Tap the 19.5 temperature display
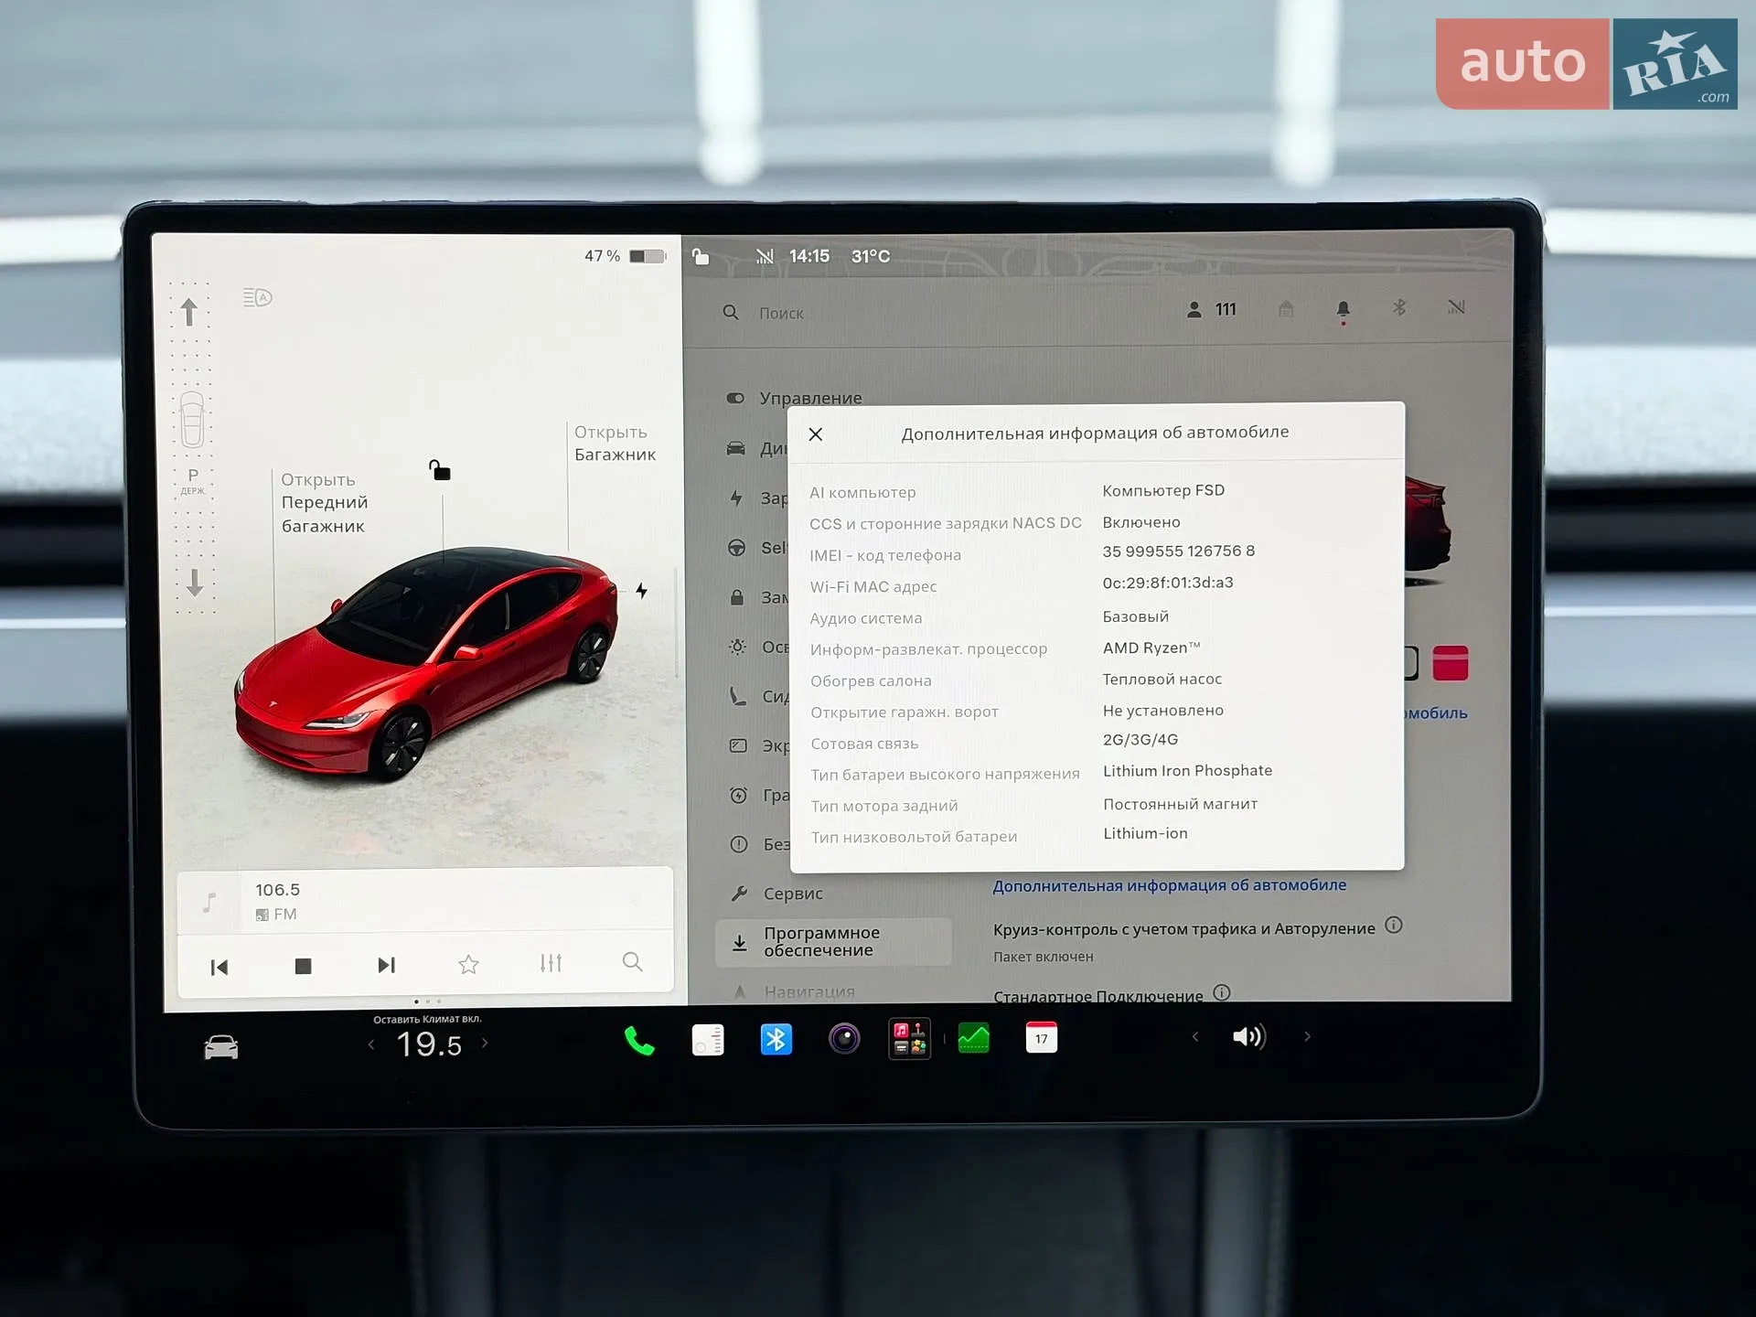Screen dimensions: 1756x1317 pos(429,1044)
